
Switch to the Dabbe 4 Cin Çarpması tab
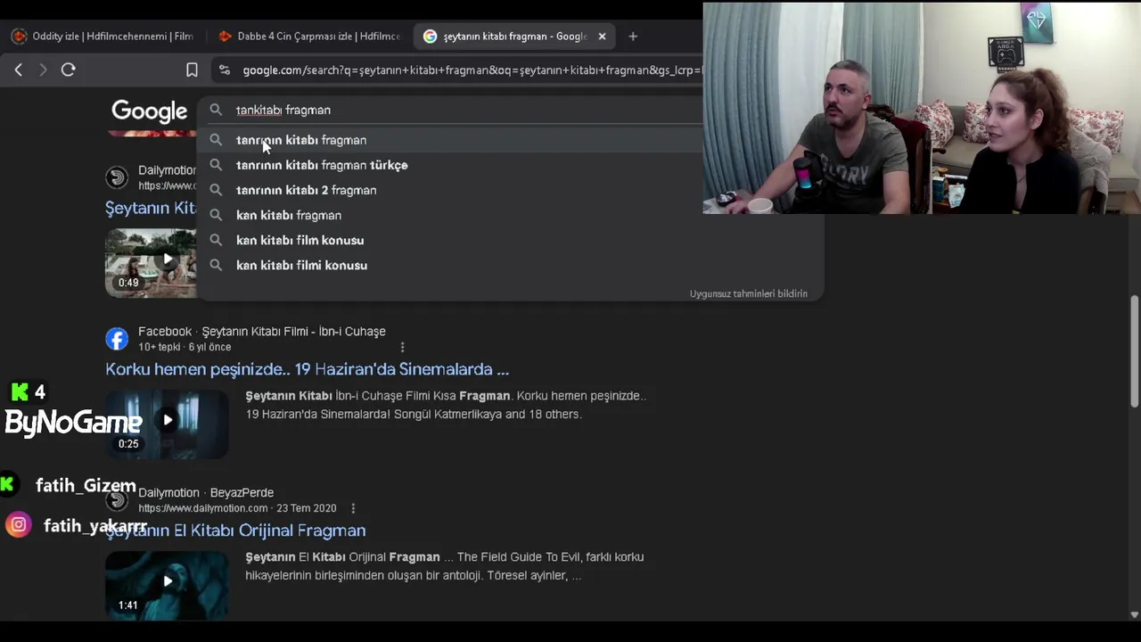click(x=309, y=37)
